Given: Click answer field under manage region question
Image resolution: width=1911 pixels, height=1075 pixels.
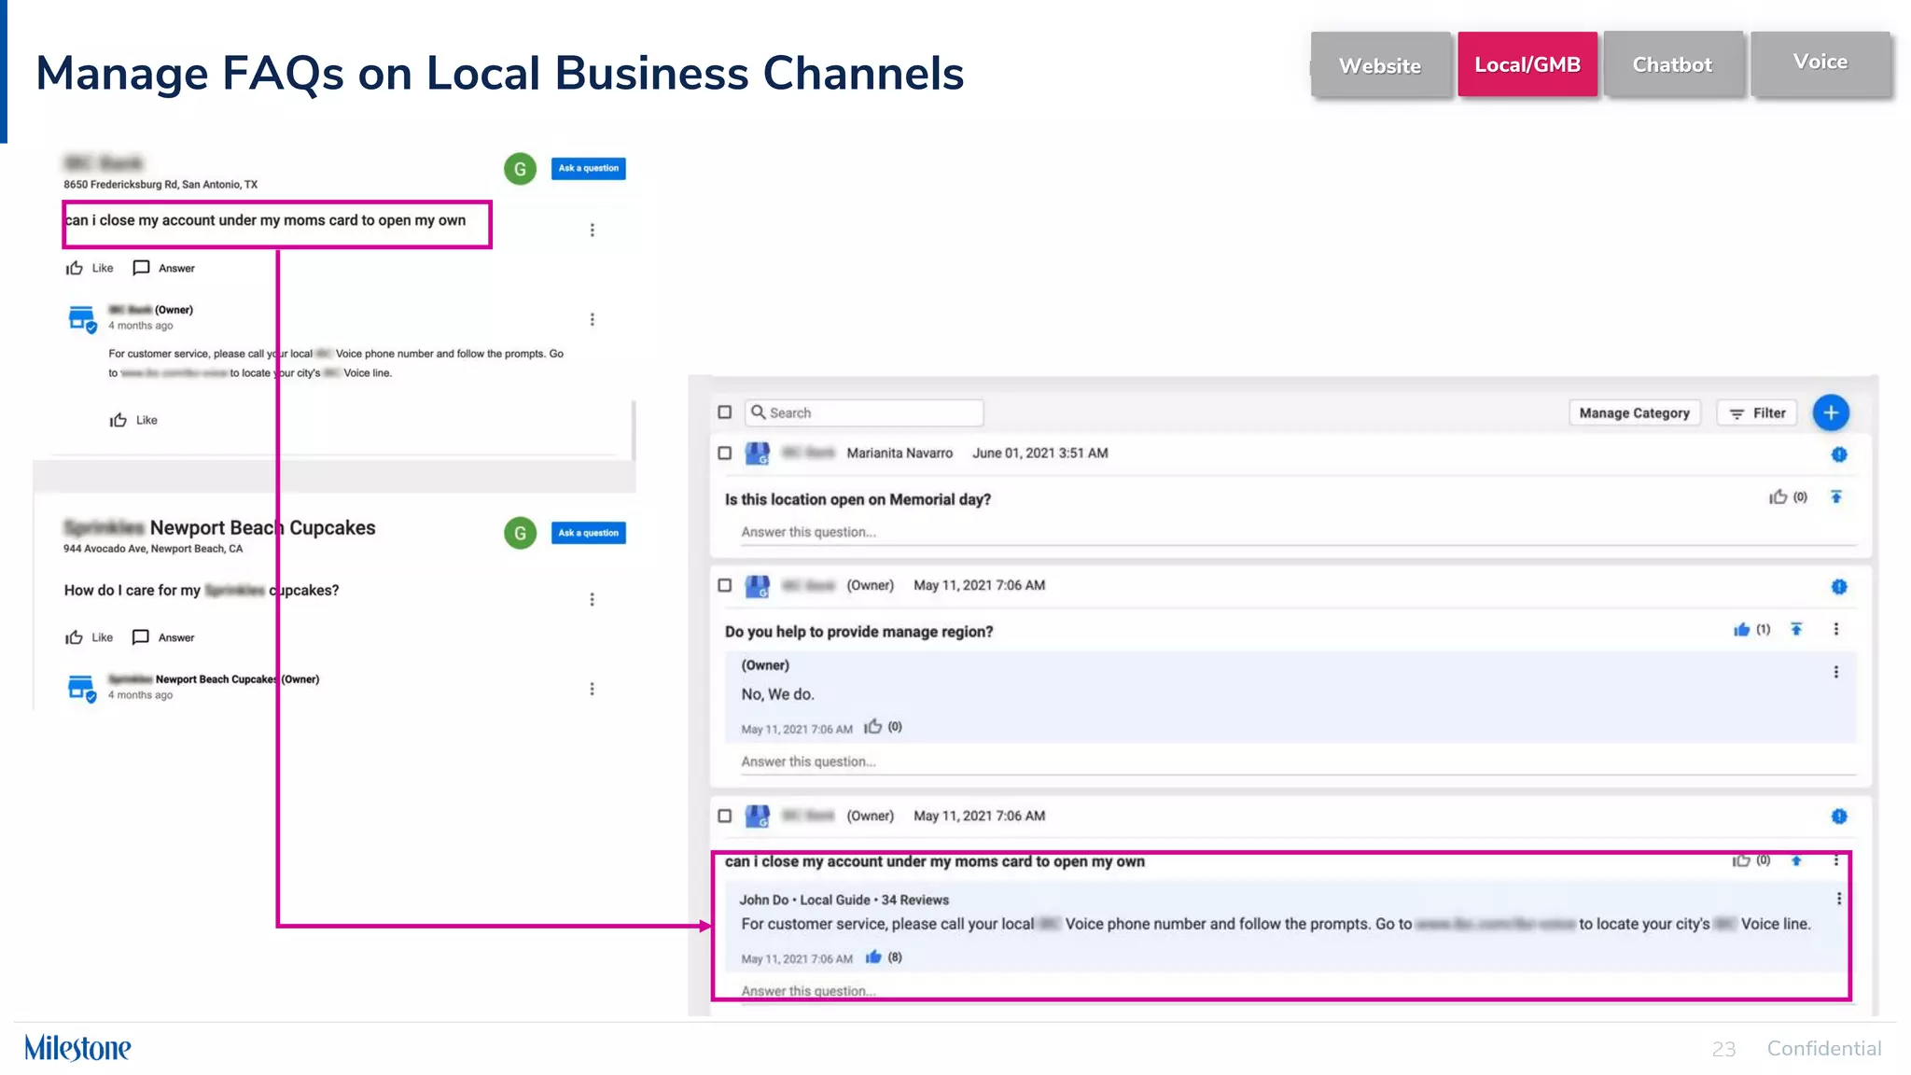Looking at the screenshot, I should point(1298,761).
